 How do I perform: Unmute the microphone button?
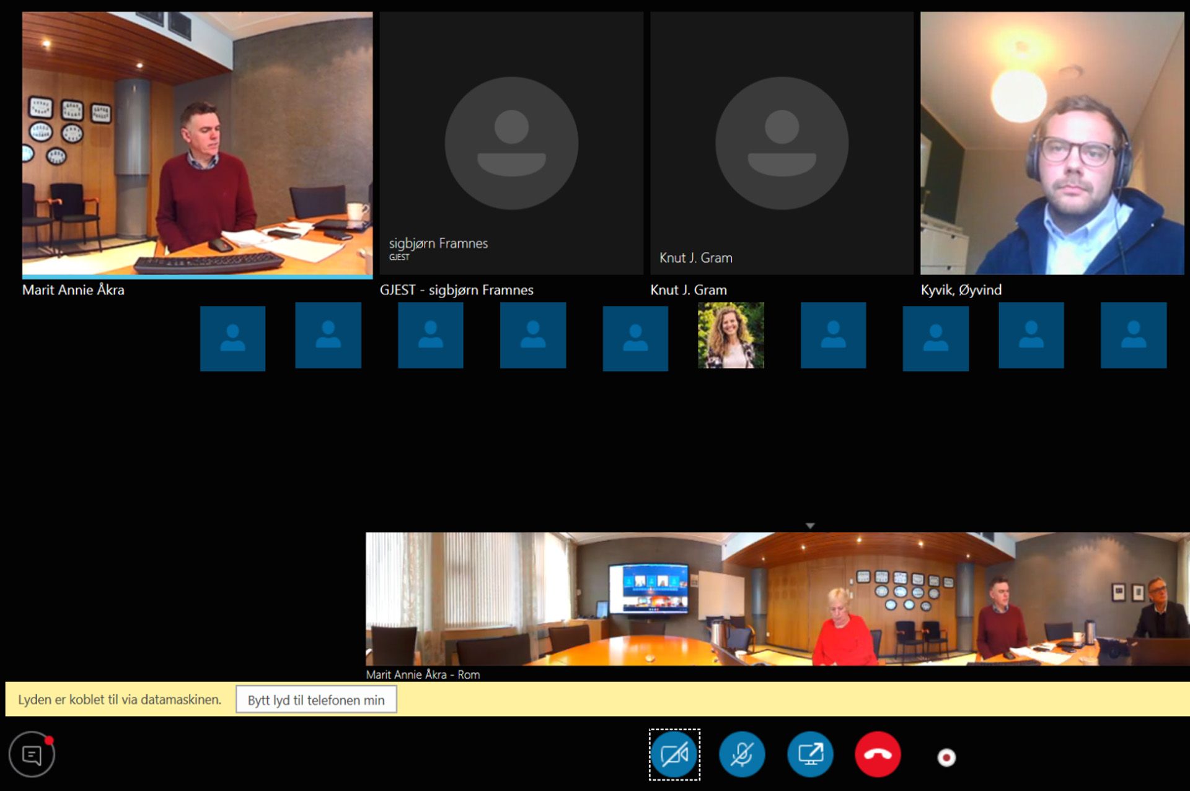coord(742,754)
